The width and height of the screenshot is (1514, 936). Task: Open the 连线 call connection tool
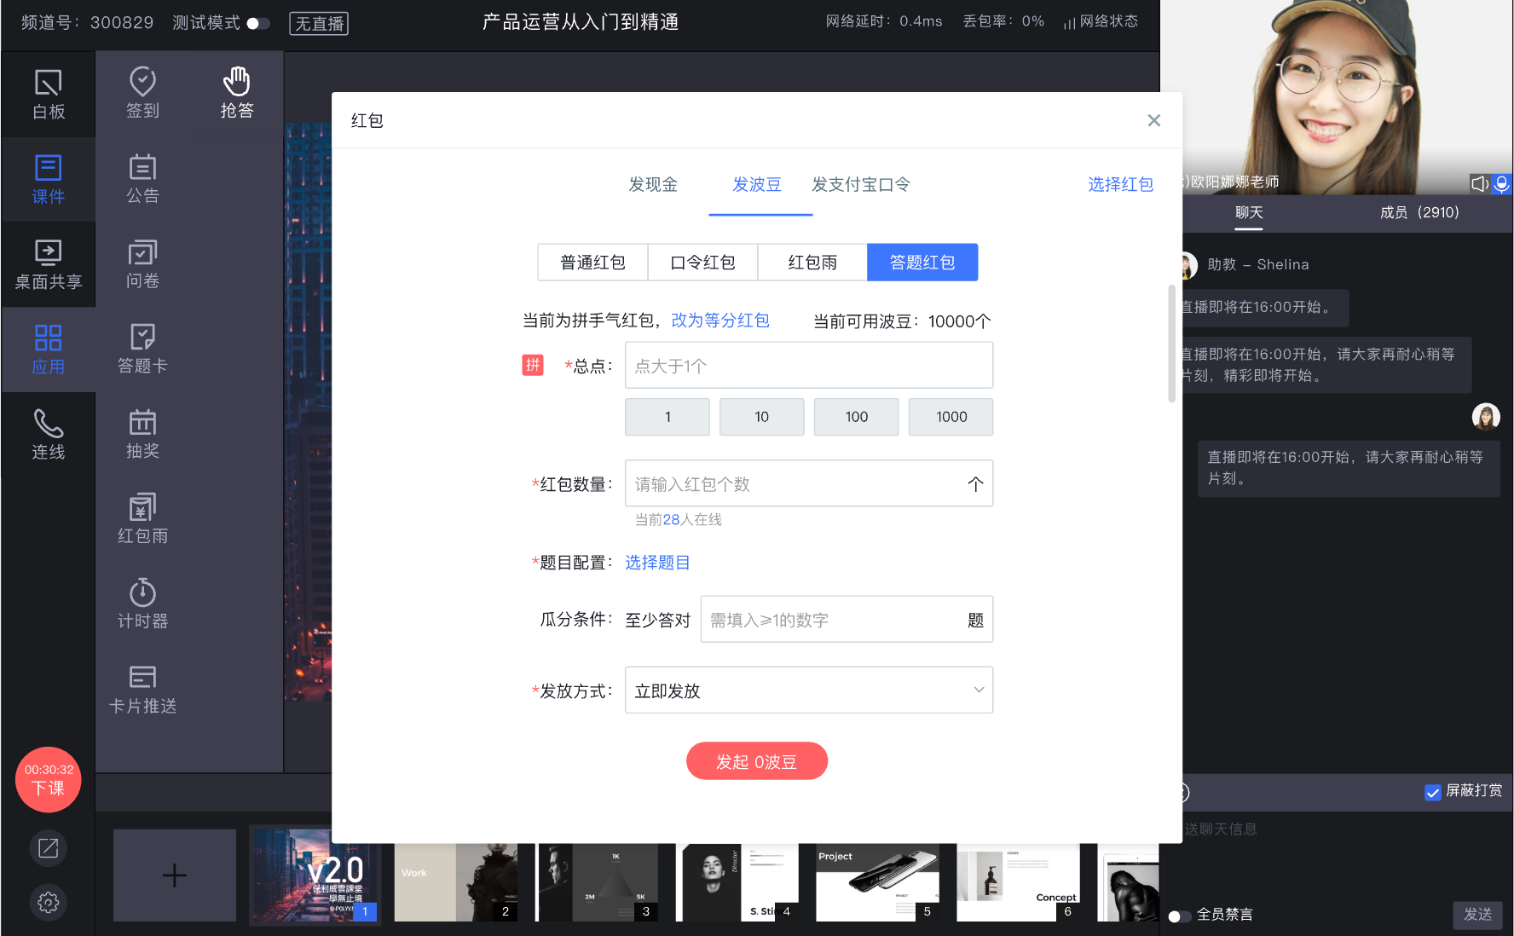click(49, 435)
